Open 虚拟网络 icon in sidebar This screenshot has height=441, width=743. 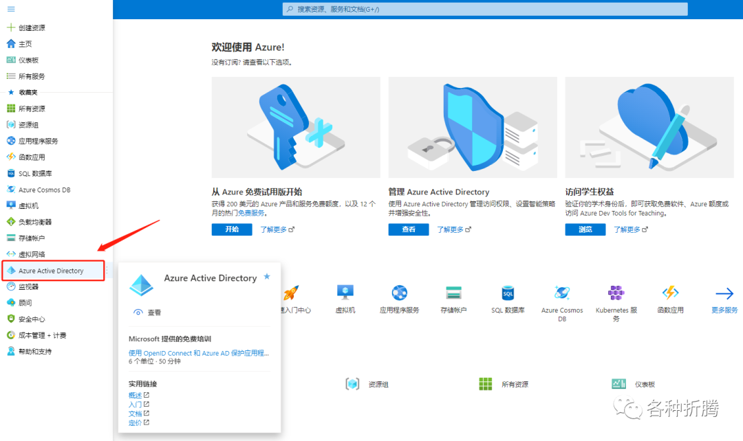pos(11,254)
